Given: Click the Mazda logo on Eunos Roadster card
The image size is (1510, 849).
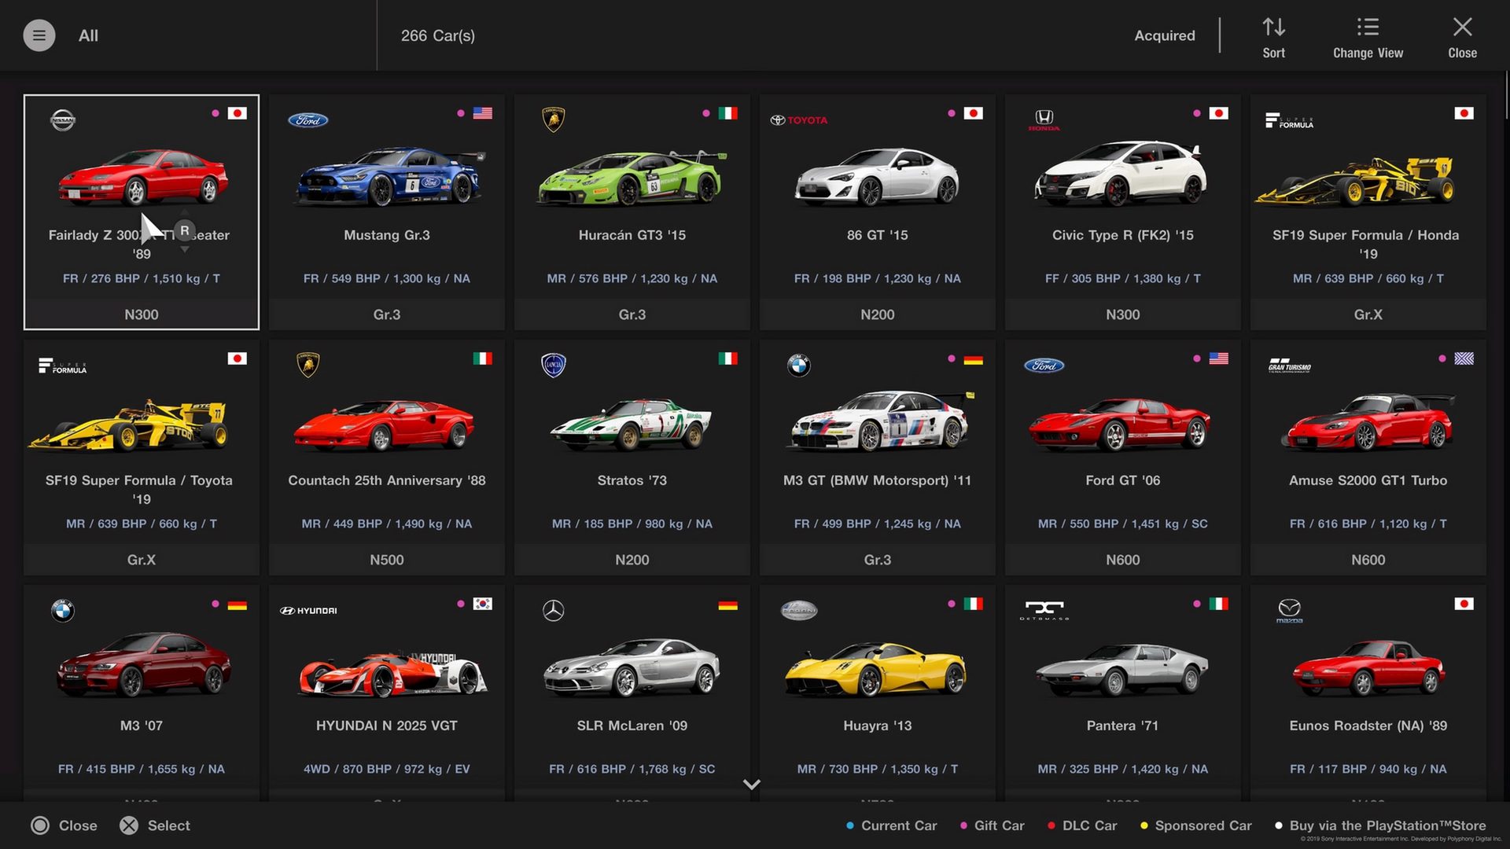Looking at the screenshot, I should tap(1290, 611).
